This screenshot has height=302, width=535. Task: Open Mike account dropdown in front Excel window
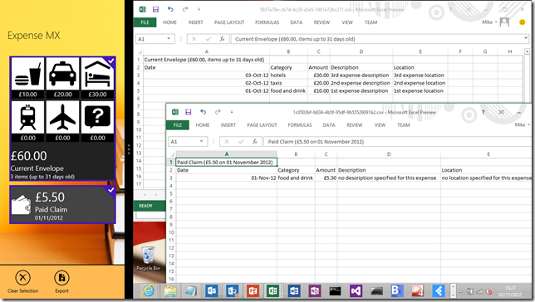coord(522,124)
